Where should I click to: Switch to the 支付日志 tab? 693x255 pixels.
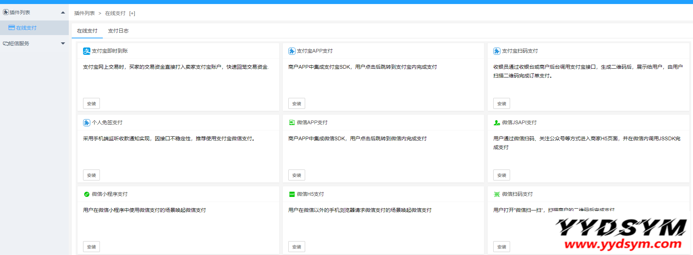click(118, 31)
